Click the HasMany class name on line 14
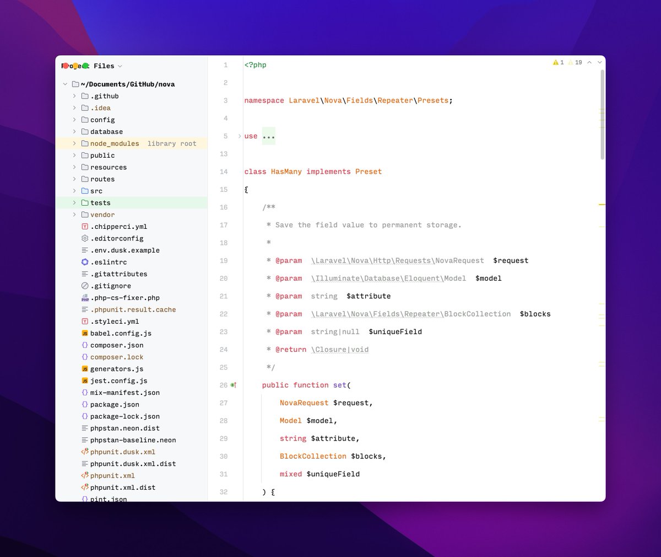Screen dimensions: 661x557 click(x=286, y=172)
